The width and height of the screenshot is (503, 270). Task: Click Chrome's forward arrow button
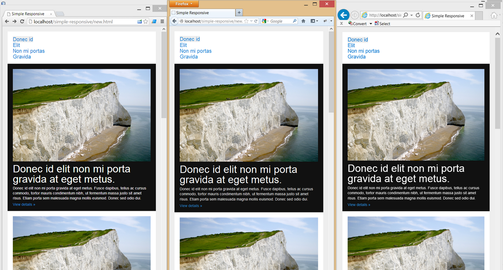click(x=14, y=21)
